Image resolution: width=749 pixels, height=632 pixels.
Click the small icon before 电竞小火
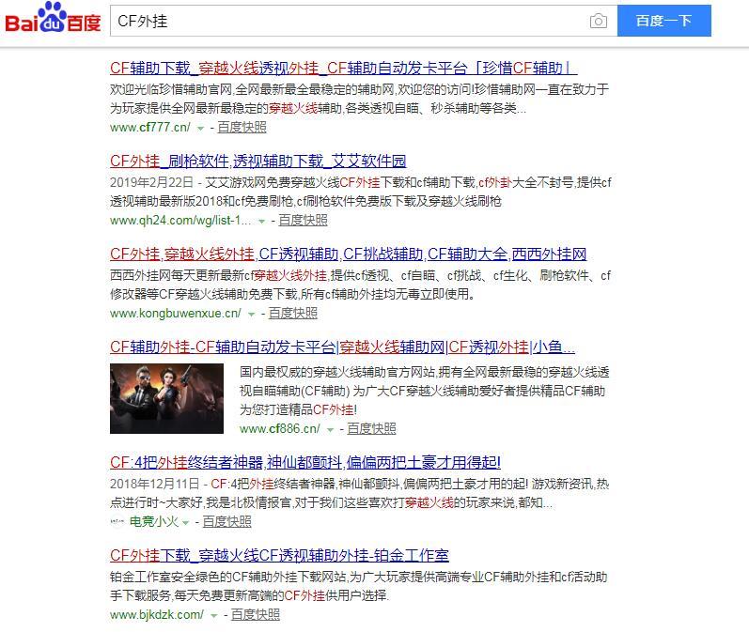(117, 522)
